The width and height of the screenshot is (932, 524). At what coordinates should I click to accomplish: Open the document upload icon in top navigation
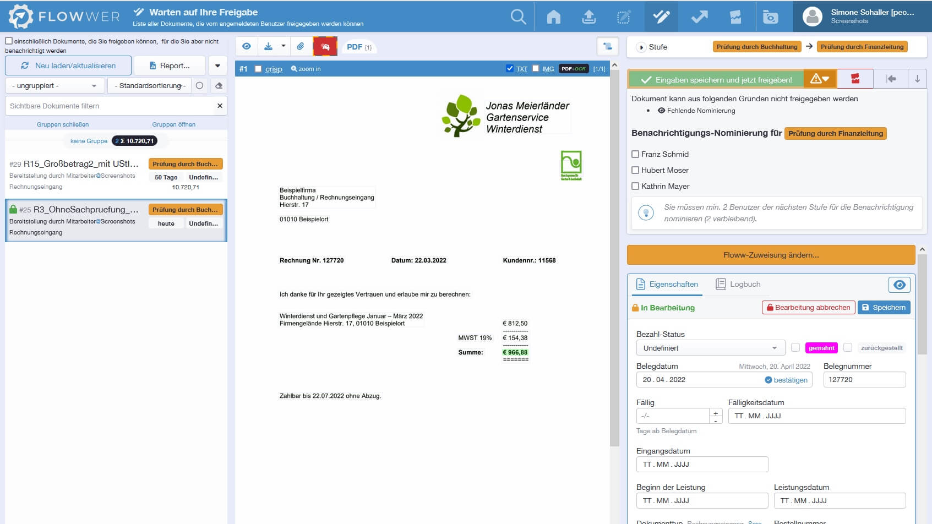(589, 17)
